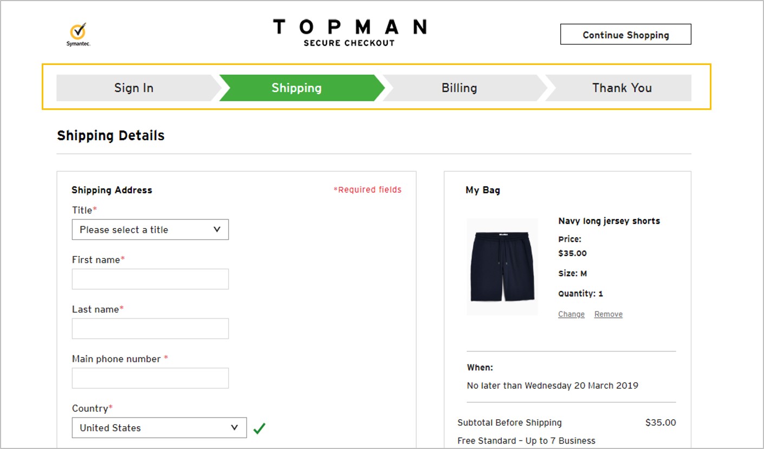Screen dimensions: 764x449
Task: Click the Shipping Details heading
Action: tap(111, 135)
